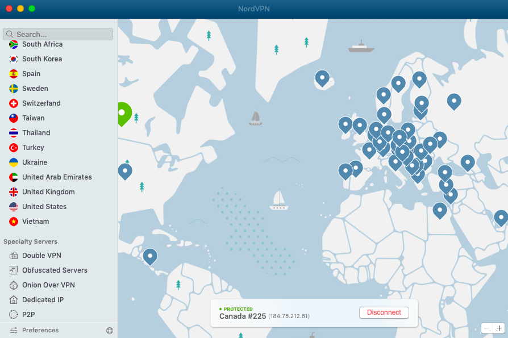Select the Ireland server map pin
508x338 pixels.
(x=345, y=125)
